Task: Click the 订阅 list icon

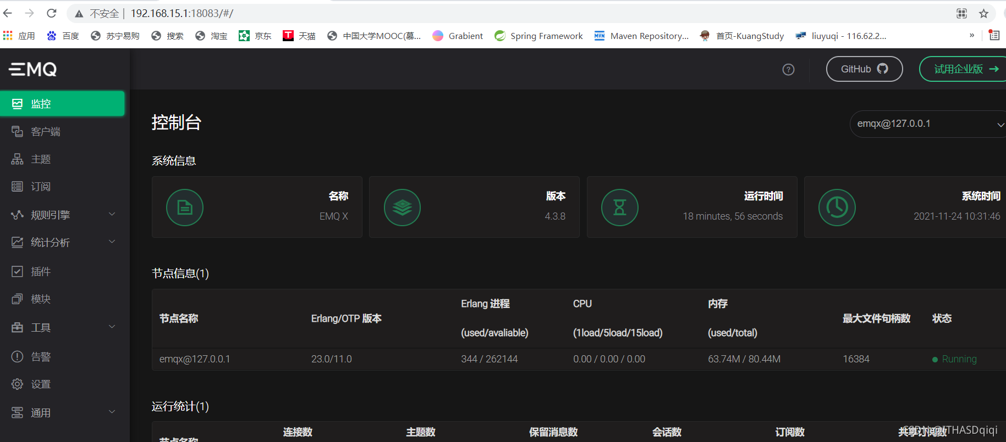Action: (18, 187)
